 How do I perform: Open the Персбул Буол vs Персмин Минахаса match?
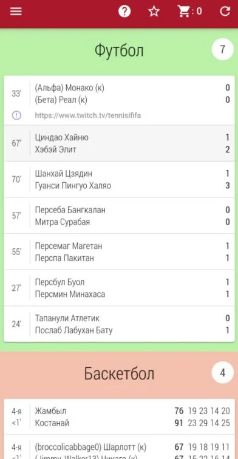(x=119, y=288)
